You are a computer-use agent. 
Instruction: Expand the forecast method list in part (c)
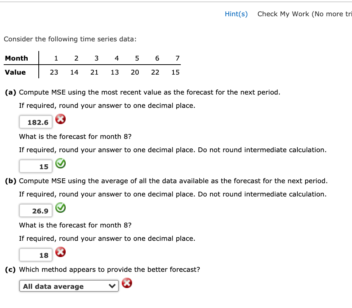click(69, 286)
